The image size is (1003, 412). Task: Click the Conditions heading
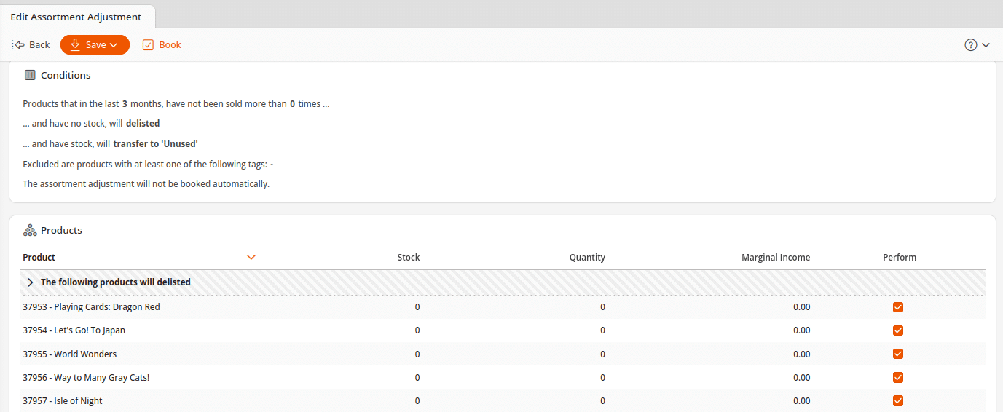click(x=66, y=75)
